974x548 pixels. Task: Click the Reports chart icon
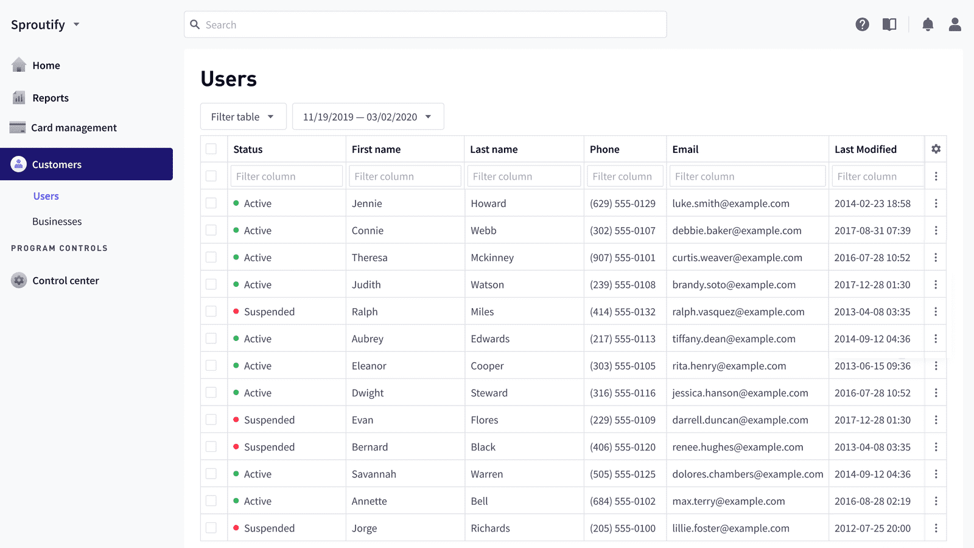point(19,97)
